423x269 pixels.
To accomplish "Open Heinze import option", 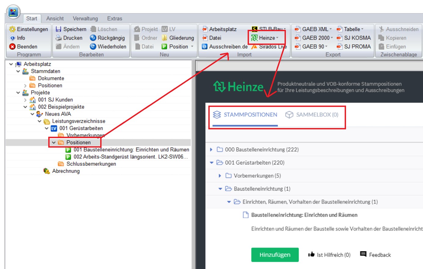I will tap(264, 38).
